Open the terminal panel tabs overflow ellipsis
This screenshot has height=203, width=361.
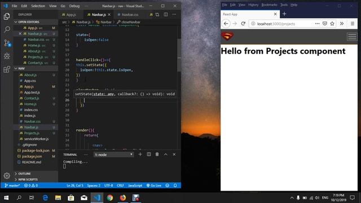pyautogui.click(x=86, y=155)
